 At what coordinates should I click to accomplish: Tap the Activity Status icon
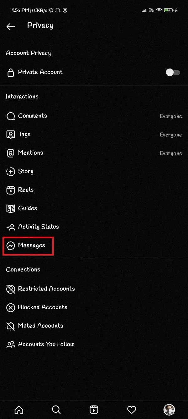pyautogui.click(x=11, y=227)
